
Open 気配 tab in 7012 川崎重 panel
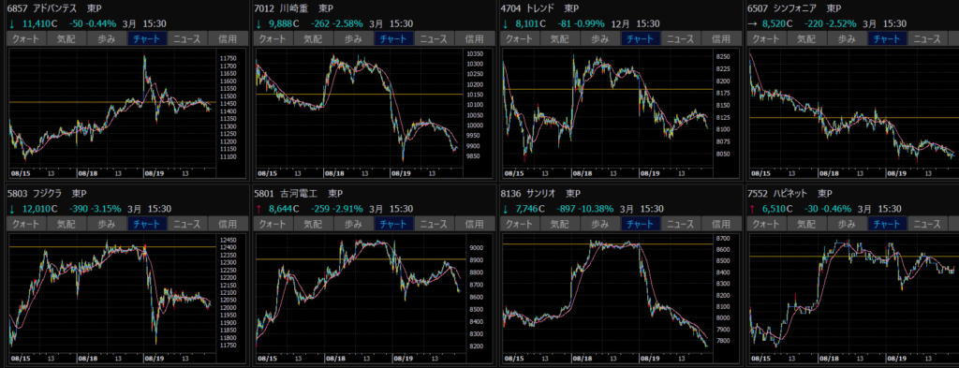pyautogui.click(x=314, y=38)
